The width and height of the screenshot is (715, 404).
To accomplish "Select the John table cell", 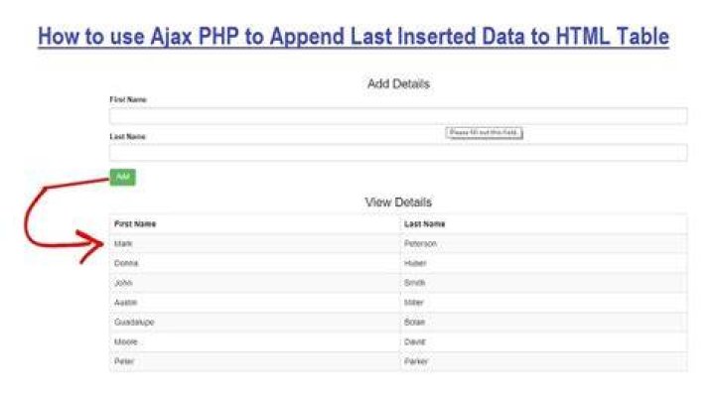I will click(x=254, y=283).
